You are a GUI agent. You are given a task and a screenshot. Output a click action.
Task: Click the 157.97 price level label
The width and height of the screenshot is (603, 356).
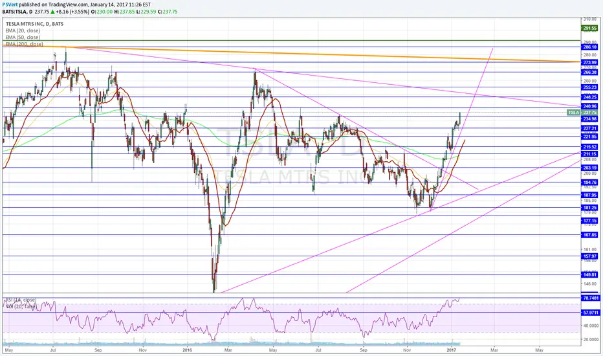coord(589,256)
